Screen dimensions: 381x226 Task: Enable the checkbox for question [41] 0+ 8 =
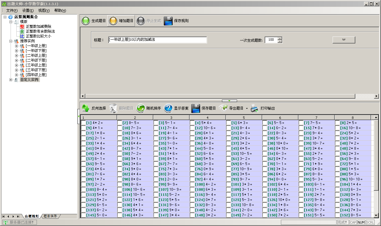[x=83, y=148]
